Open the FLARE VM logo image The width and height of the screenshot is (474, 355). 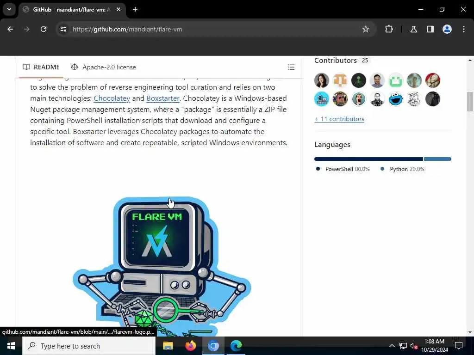[162, 267]
